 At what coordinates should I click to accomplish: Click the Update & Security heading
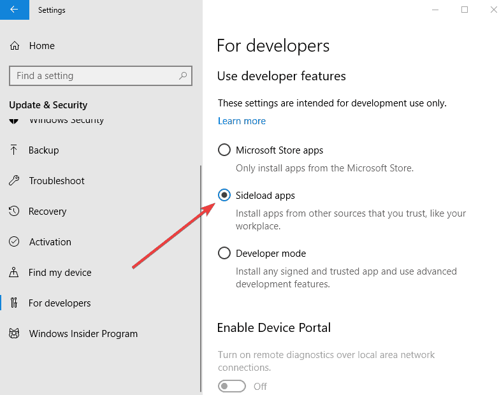tap(48, 105)
